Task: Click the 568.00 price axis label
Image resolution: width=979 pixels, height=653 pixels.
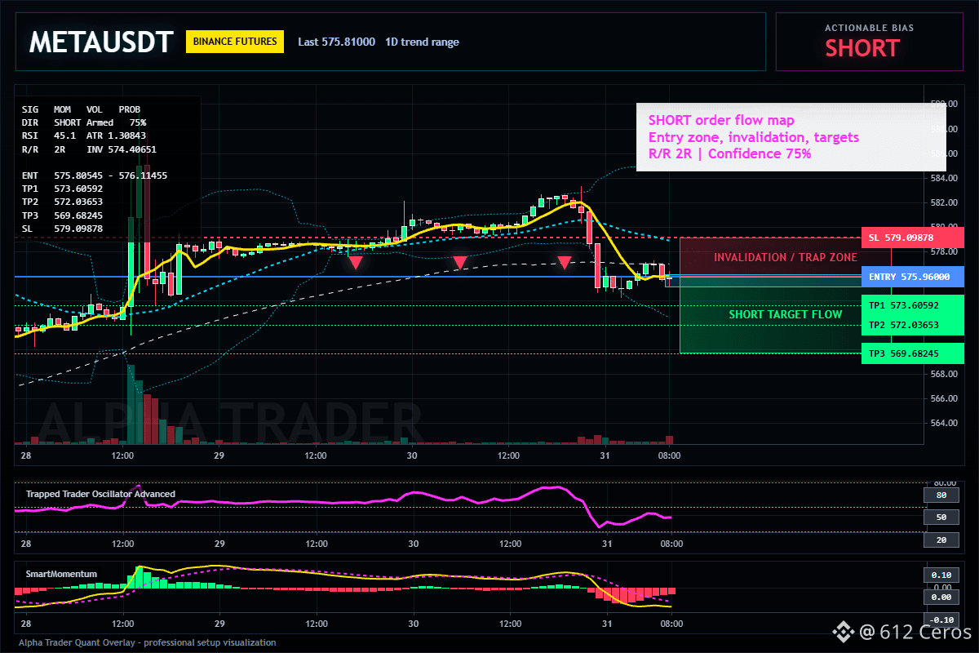Action: [943, 374]
